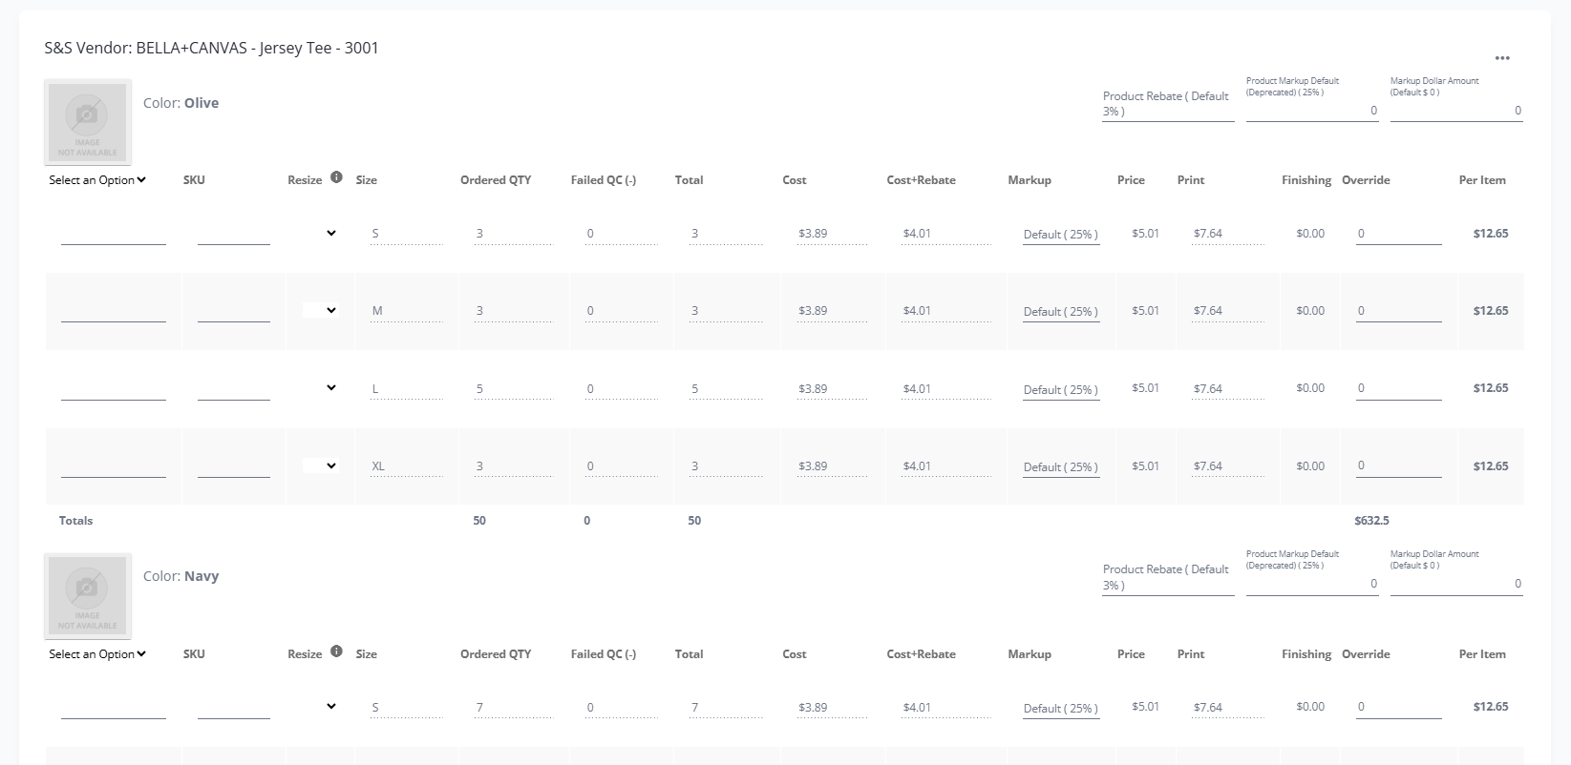Click the Olive Markup Dollar Amount field
This screenshot has height=765, width=1571.
pos(1455,111)
